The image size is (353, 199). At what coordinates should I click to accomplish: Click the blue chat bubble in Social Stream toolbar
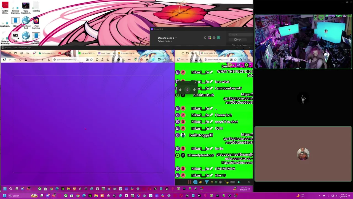[195, 182]
